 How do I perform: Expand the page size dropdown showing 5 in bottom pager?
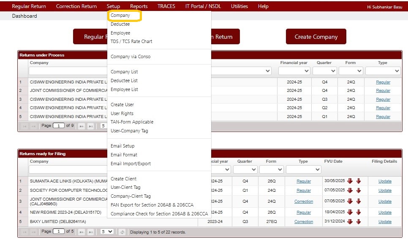pos(107,231)
